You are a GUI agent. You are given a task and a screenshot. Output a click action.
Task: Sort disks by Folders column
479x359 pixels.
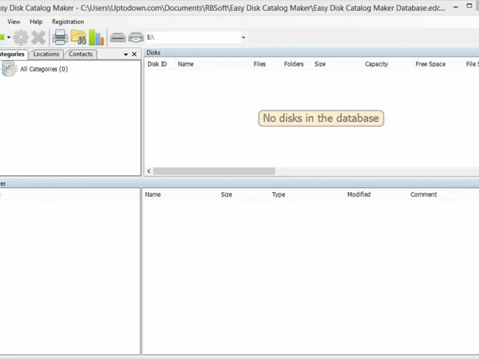coord(294,64)
